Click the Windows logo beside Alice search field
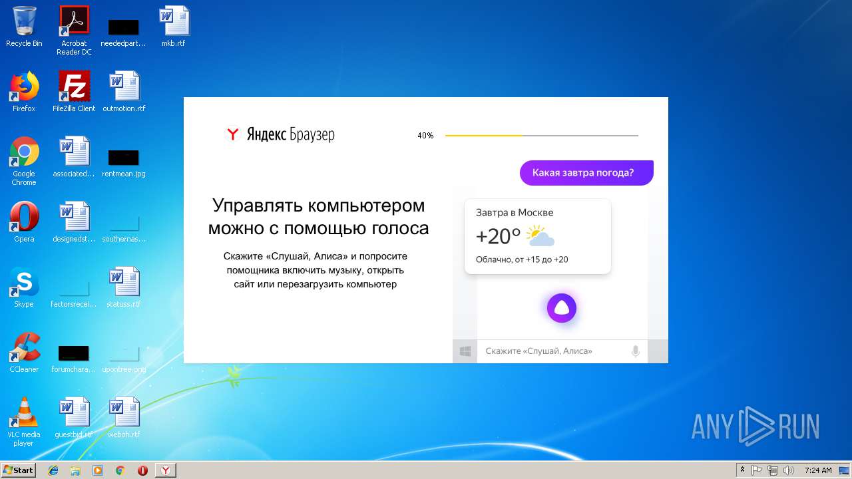 click(465, 351)
